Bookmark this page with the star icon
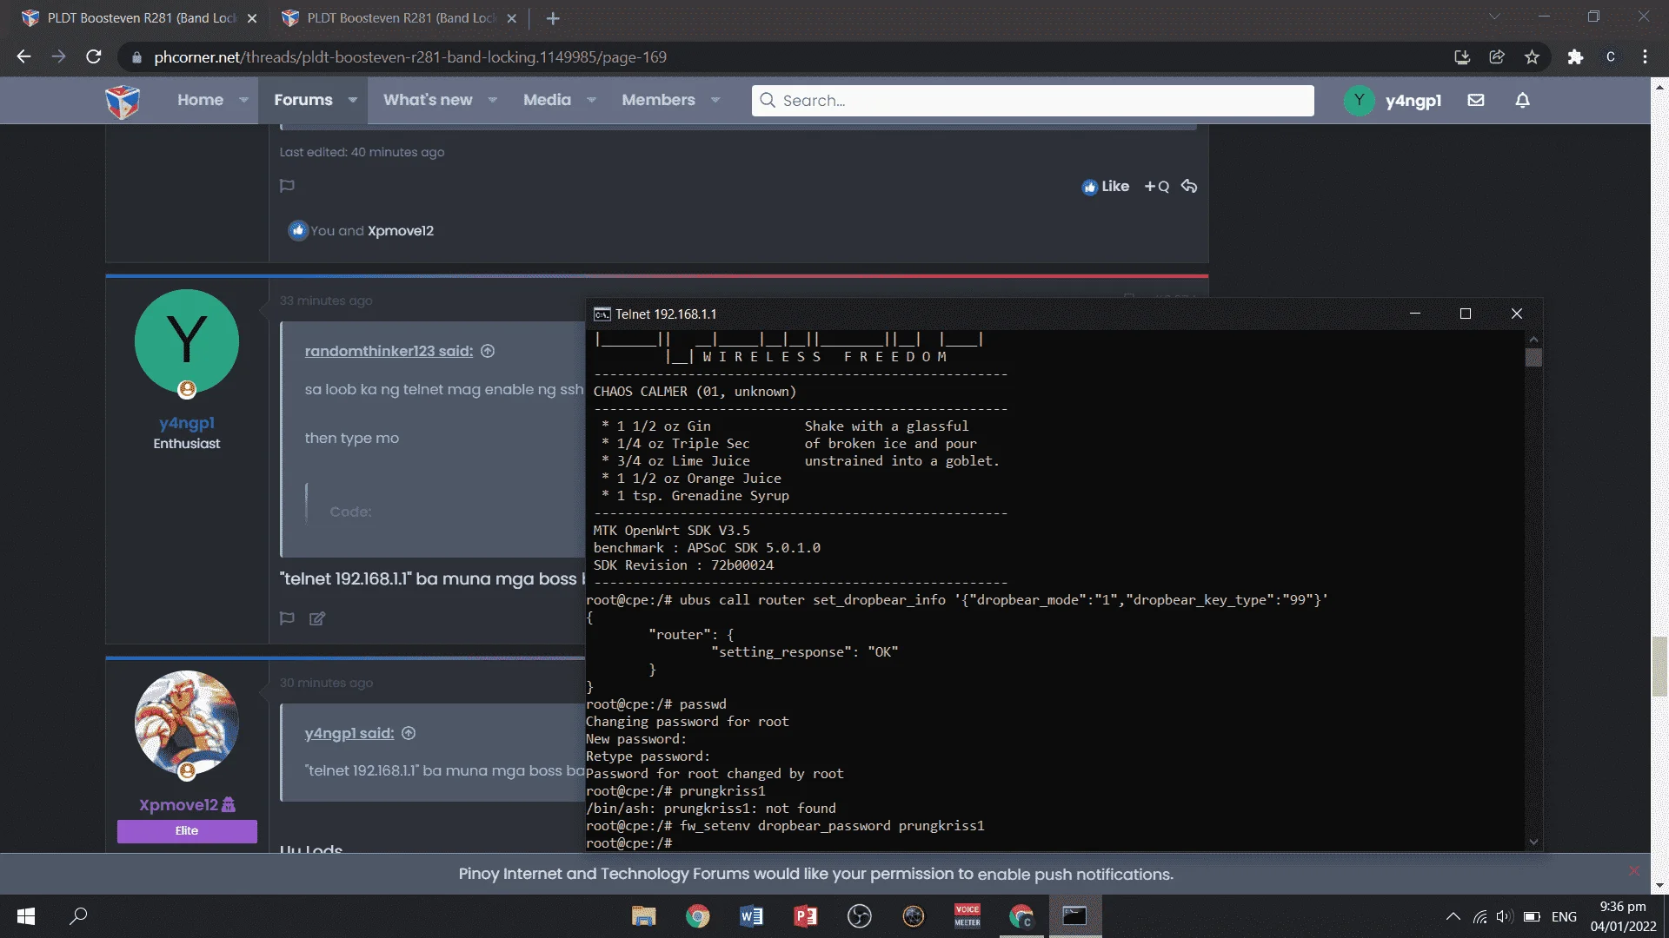1669x938 pixels. pyautogui.click(x=1532, y=57)
